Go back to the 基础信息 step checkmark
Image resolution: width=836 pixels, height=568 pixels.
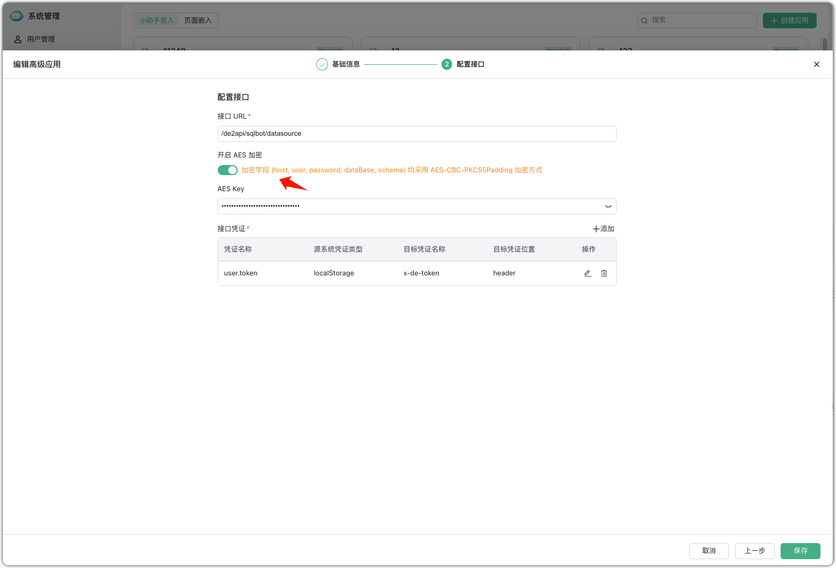[x=322, y=64]
